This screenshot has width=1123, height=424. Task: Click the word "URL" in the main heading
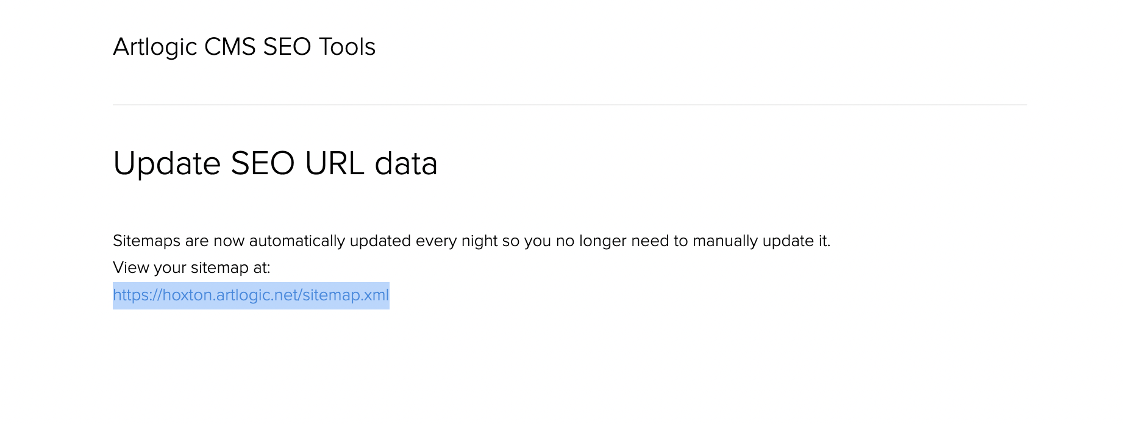tap(335, 163)
